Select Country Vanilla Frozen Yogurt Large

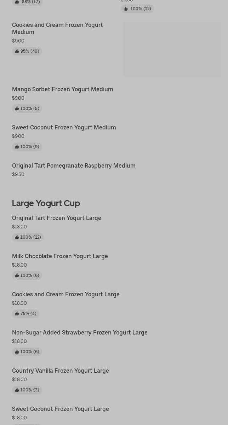(61, 371)
